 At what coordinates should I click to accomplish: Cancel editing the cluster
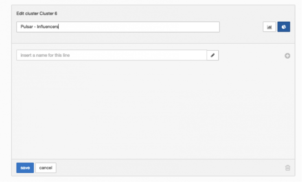tap(46, 168)
